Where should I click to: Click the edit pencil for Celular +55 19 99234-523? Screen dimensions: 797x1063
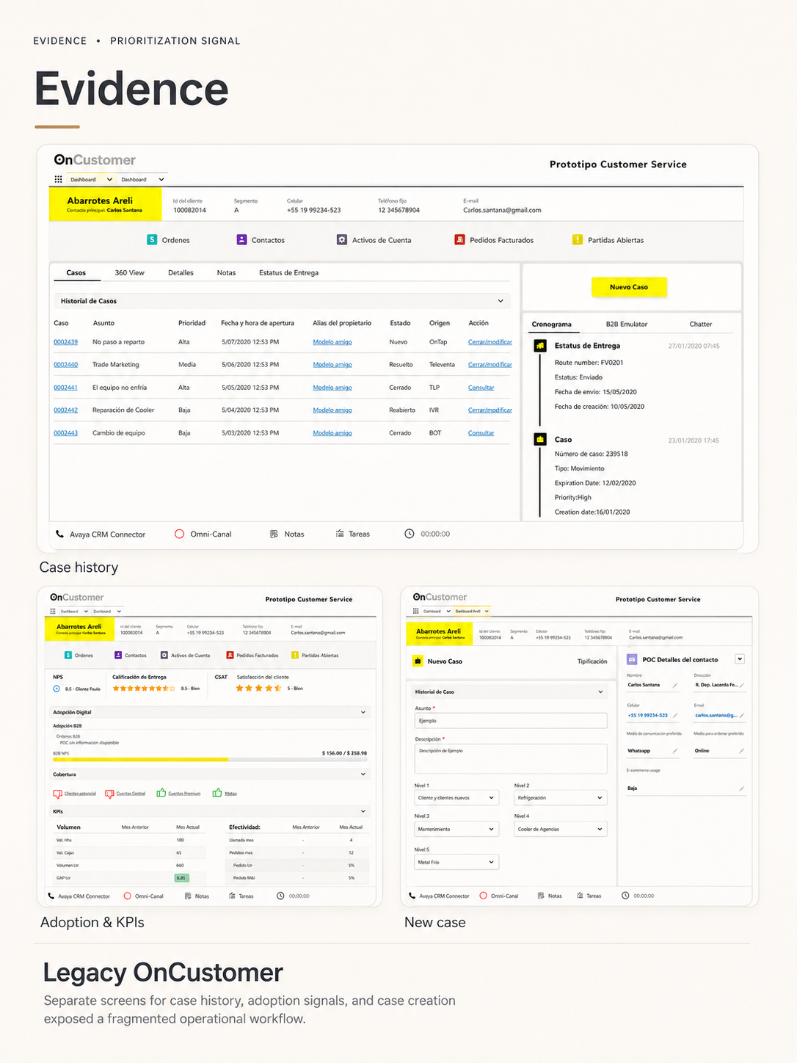(x=675, y=715)
